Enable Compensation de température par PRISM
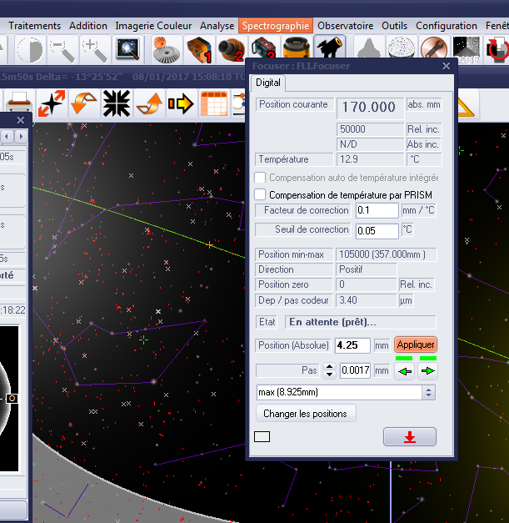 260,194
